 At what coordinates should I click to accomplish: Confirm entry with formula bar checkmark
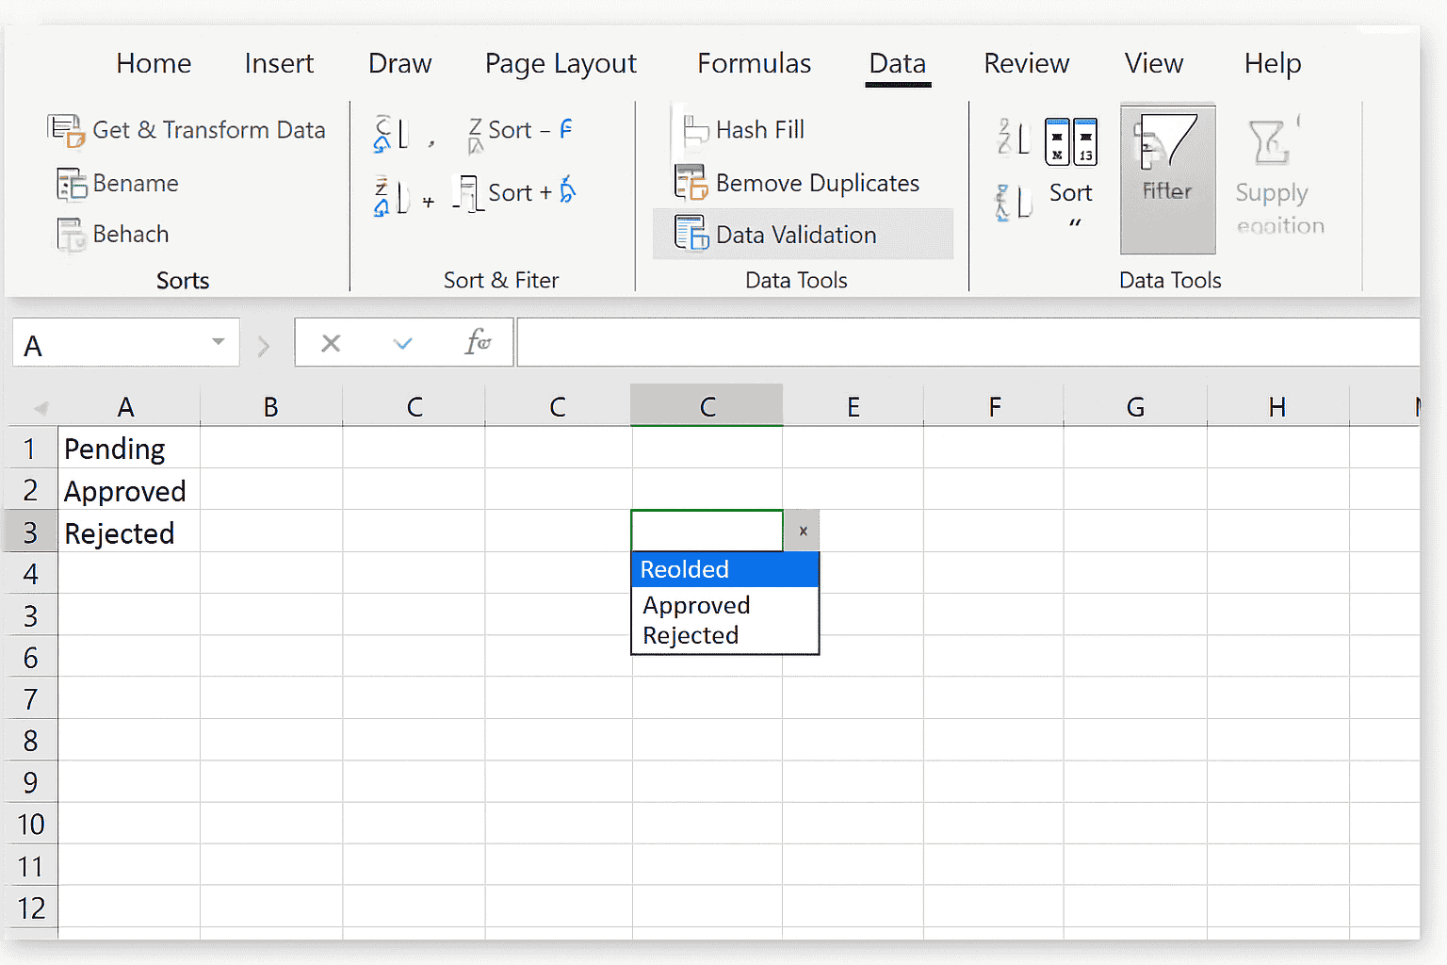click(x=402, y=343)
